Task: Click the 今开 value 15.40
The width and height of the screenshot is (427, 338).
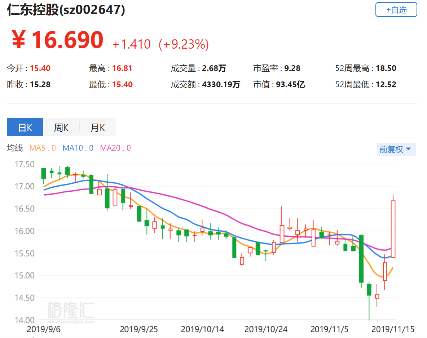Action: point(40,68)
